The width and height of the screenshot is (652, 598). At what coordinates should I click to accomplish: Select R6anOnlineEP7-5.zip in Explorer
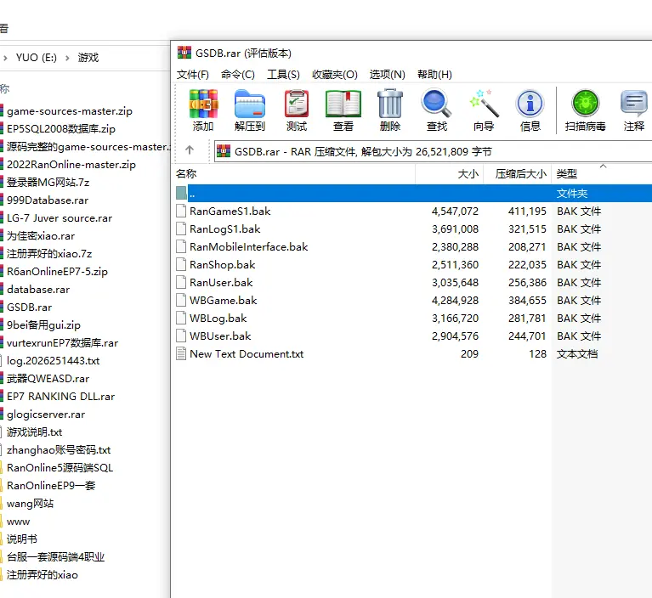pyautogui.click(x=57, y=271)
